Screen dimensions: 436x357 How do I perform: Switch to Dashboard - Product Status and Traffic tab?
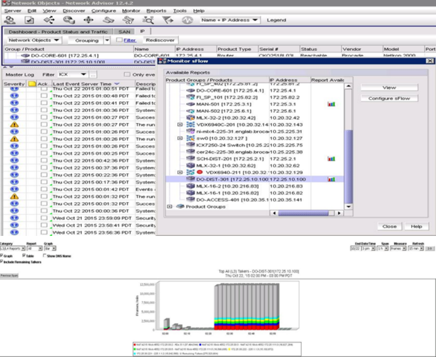tap(58, 32)
